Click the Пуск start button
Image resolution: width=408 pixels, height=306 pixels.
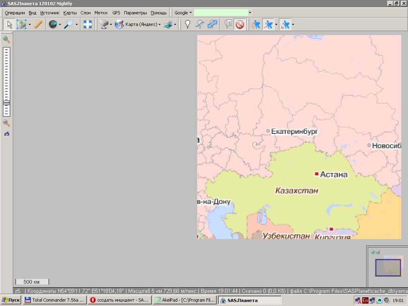tap(11, 300)
